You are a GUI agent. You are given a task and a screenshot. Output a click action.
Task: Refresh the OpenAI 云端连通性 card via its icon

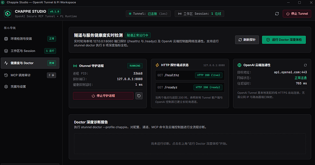pos(305,65)
